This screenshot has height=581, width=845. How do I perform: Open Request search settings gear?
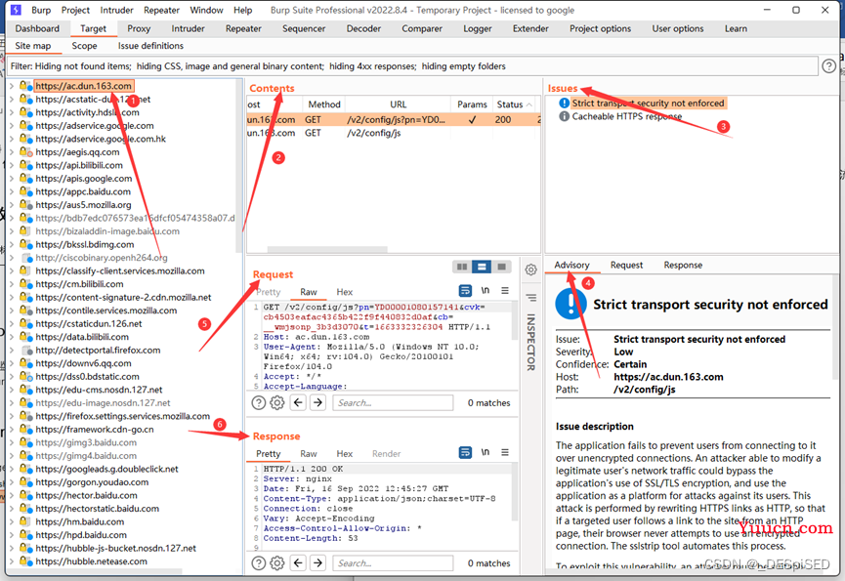coord(277,402)
